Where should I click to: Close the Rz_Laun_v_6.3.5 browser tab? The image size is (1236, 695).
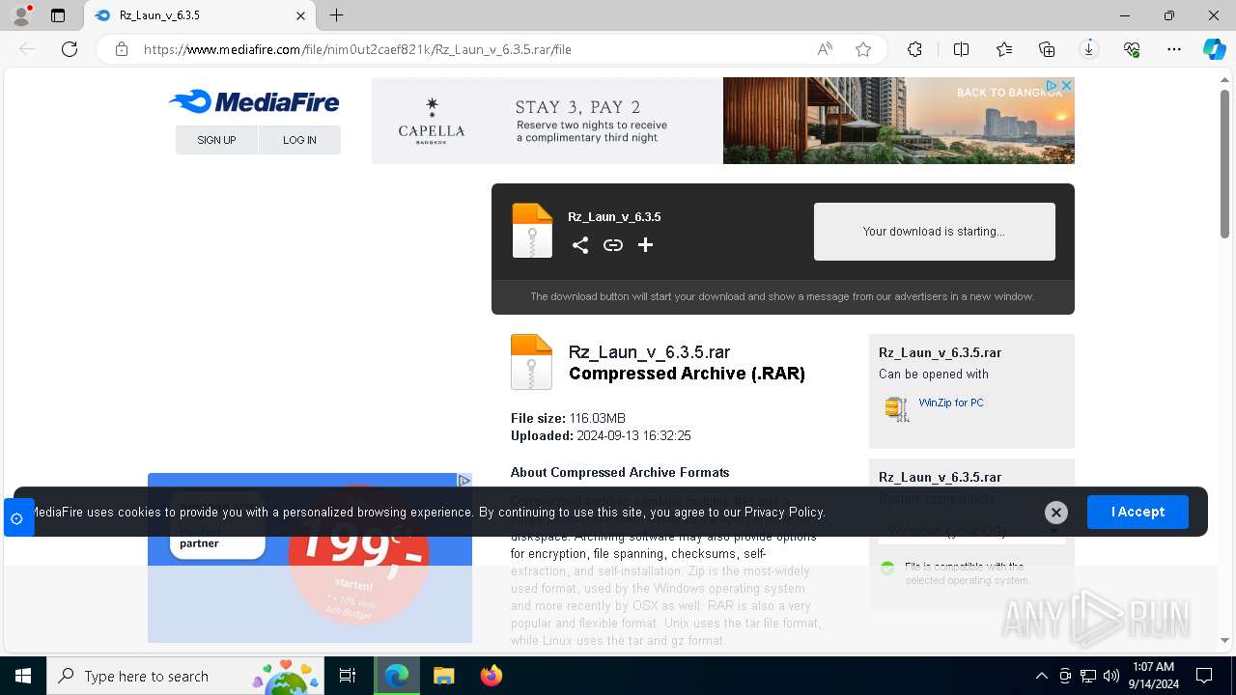[300, 15]
